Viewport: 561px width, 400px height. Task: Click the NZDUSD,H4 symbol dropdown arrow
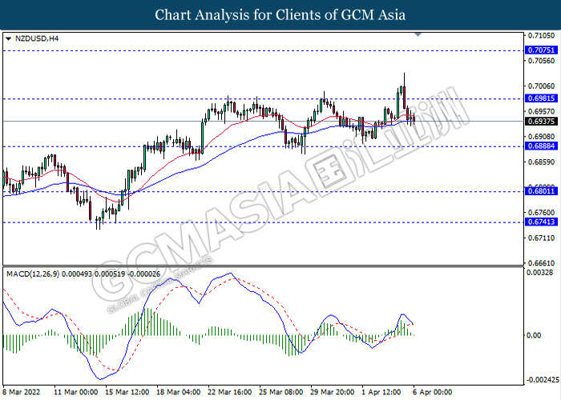click(9, 38)
